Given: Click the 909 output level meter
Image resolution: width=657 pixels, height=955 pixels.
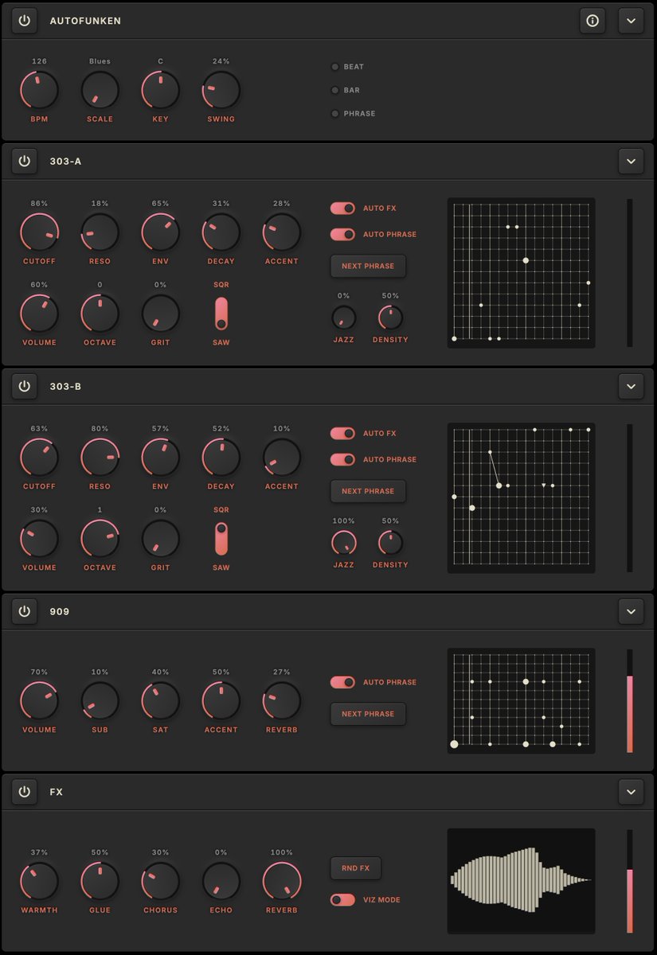Looking at the screenshot, I should click(630, 701).
